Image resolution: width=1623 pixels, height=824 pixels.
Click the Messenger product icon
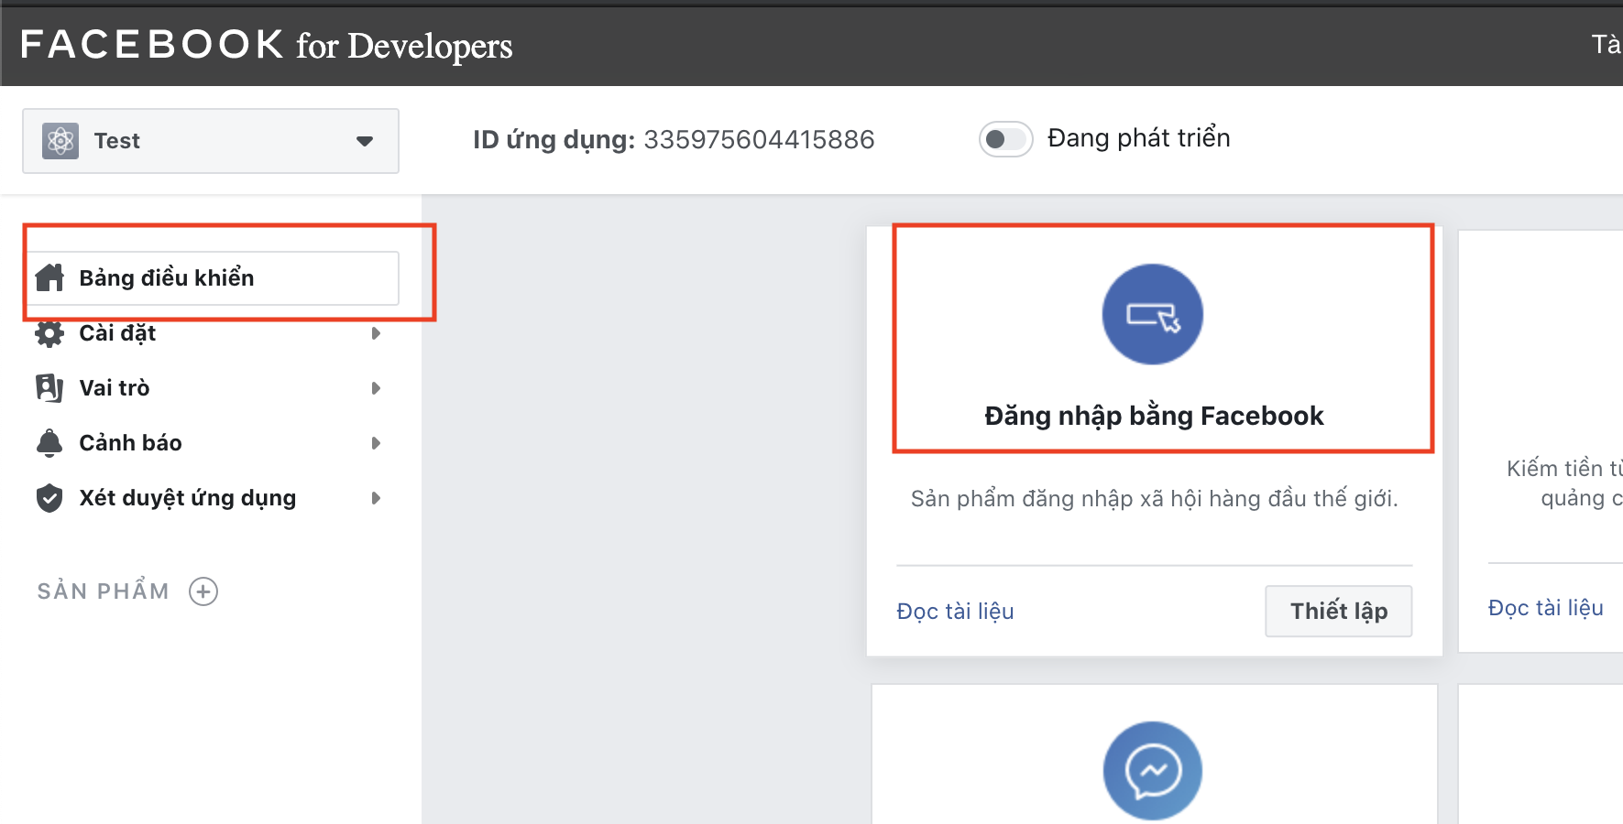click(x=1153, y=771)
